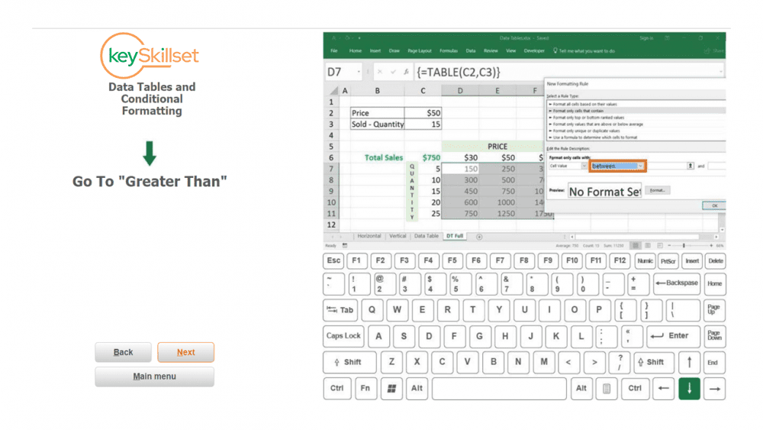Open the Developer ribbon tab

pos(534,50)
